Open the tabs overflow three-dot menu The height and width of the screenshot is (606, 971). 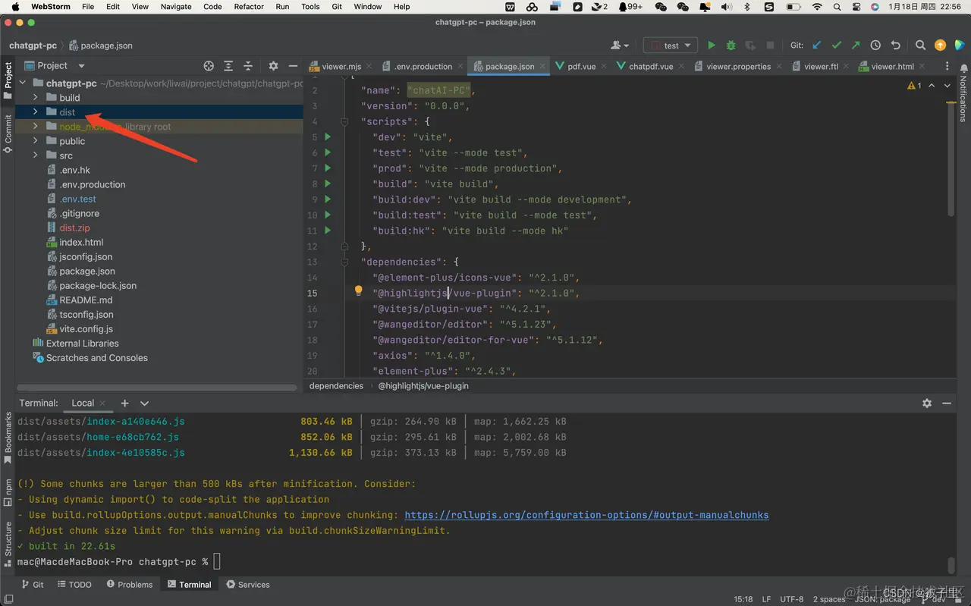948,66
